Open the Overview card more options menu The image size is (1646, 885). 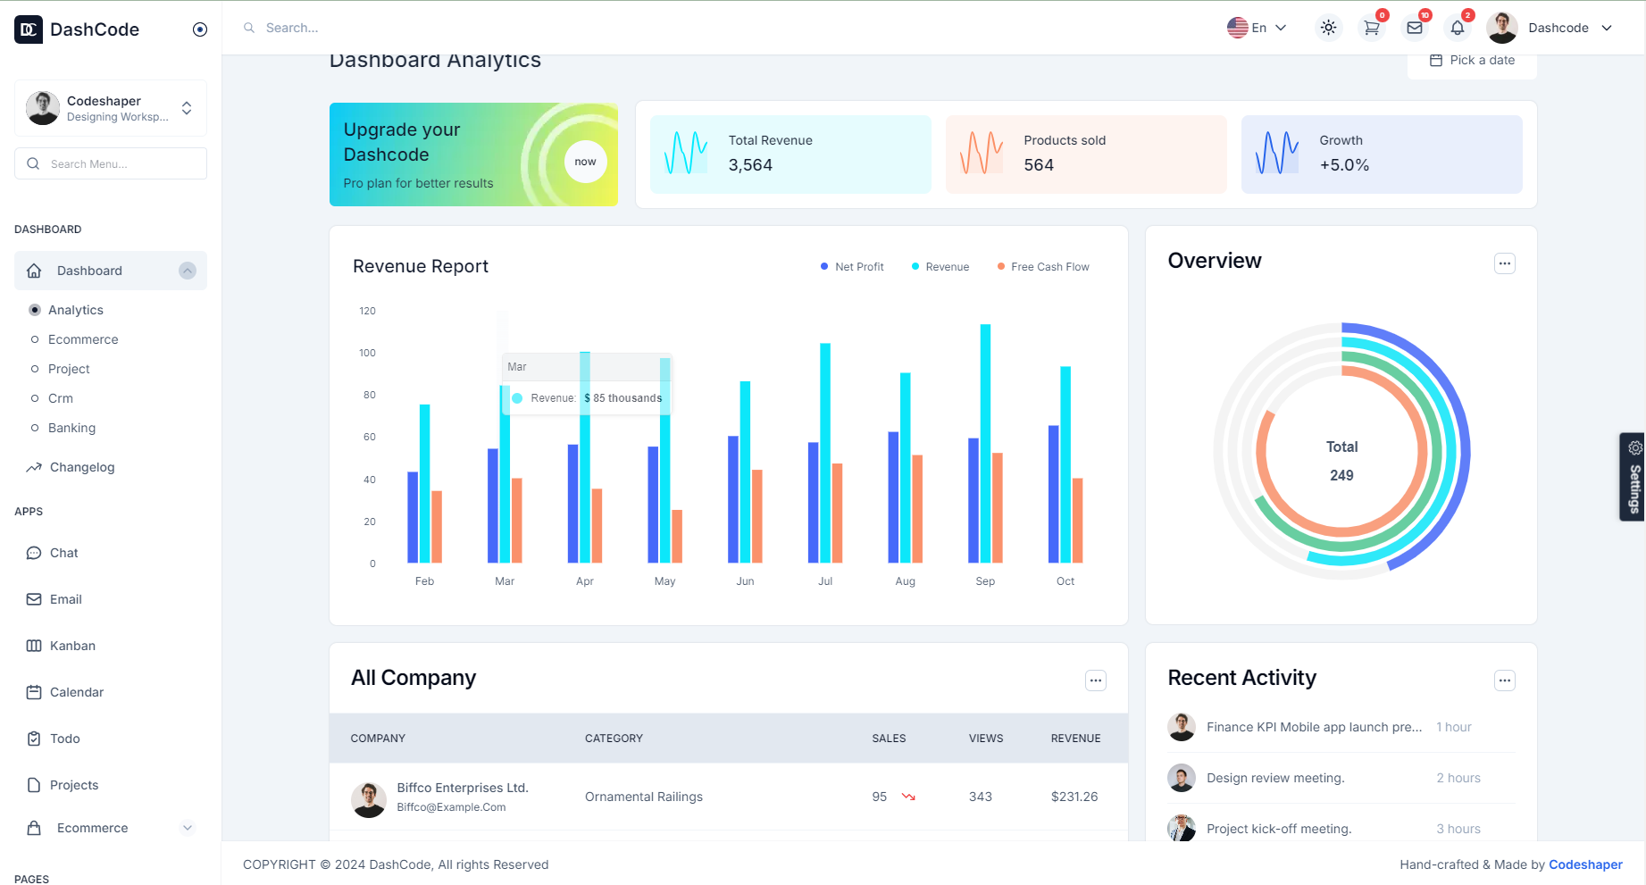coord(1505,263)
